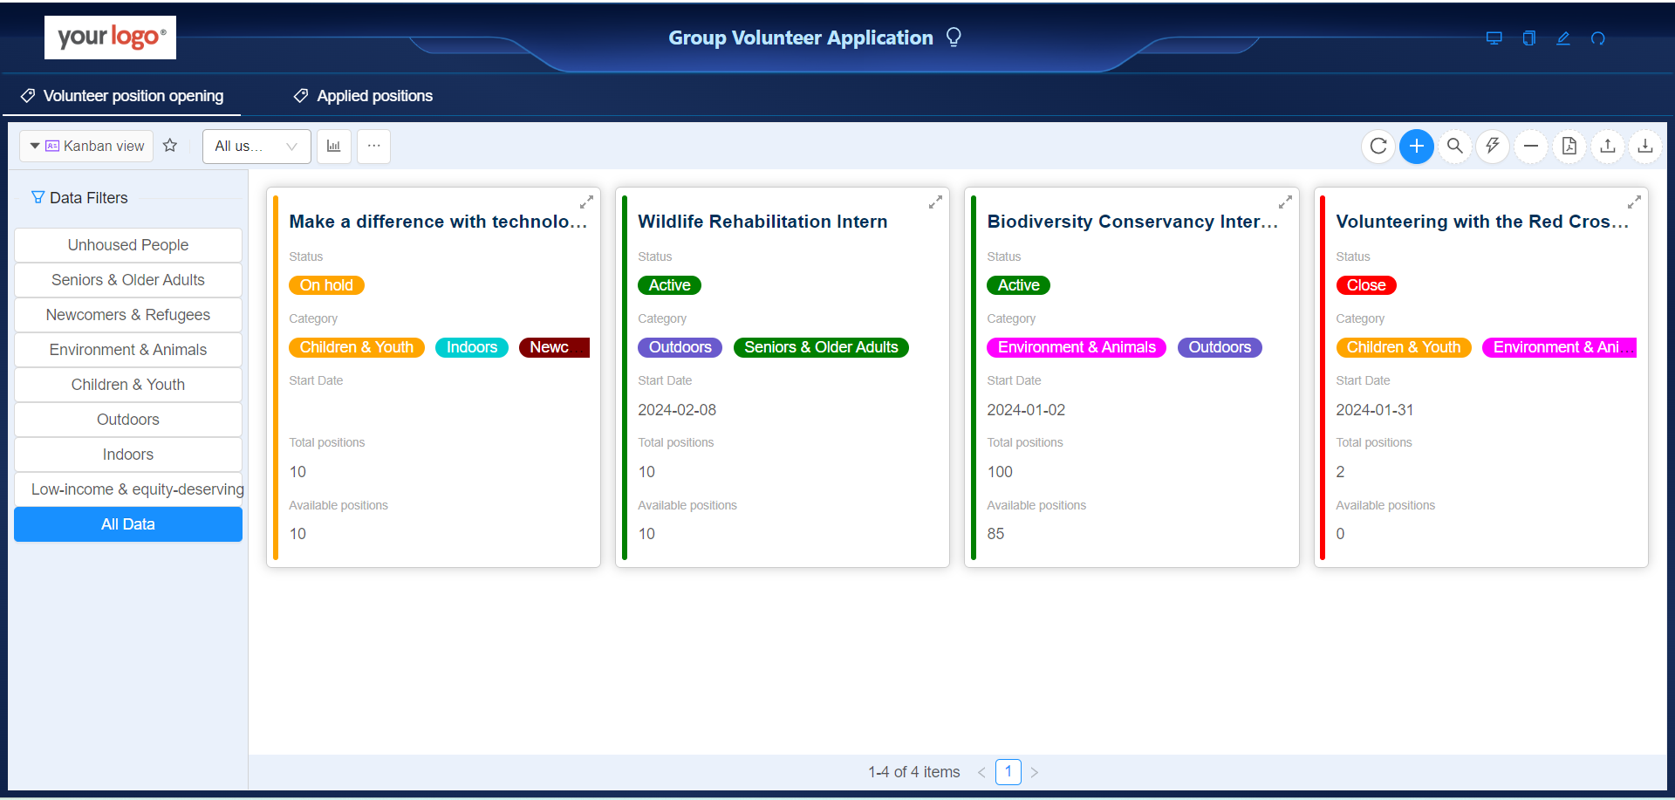Refresh the kanban data list
The height and width of the screenshot is (800, 1675).
point(1378,147)
